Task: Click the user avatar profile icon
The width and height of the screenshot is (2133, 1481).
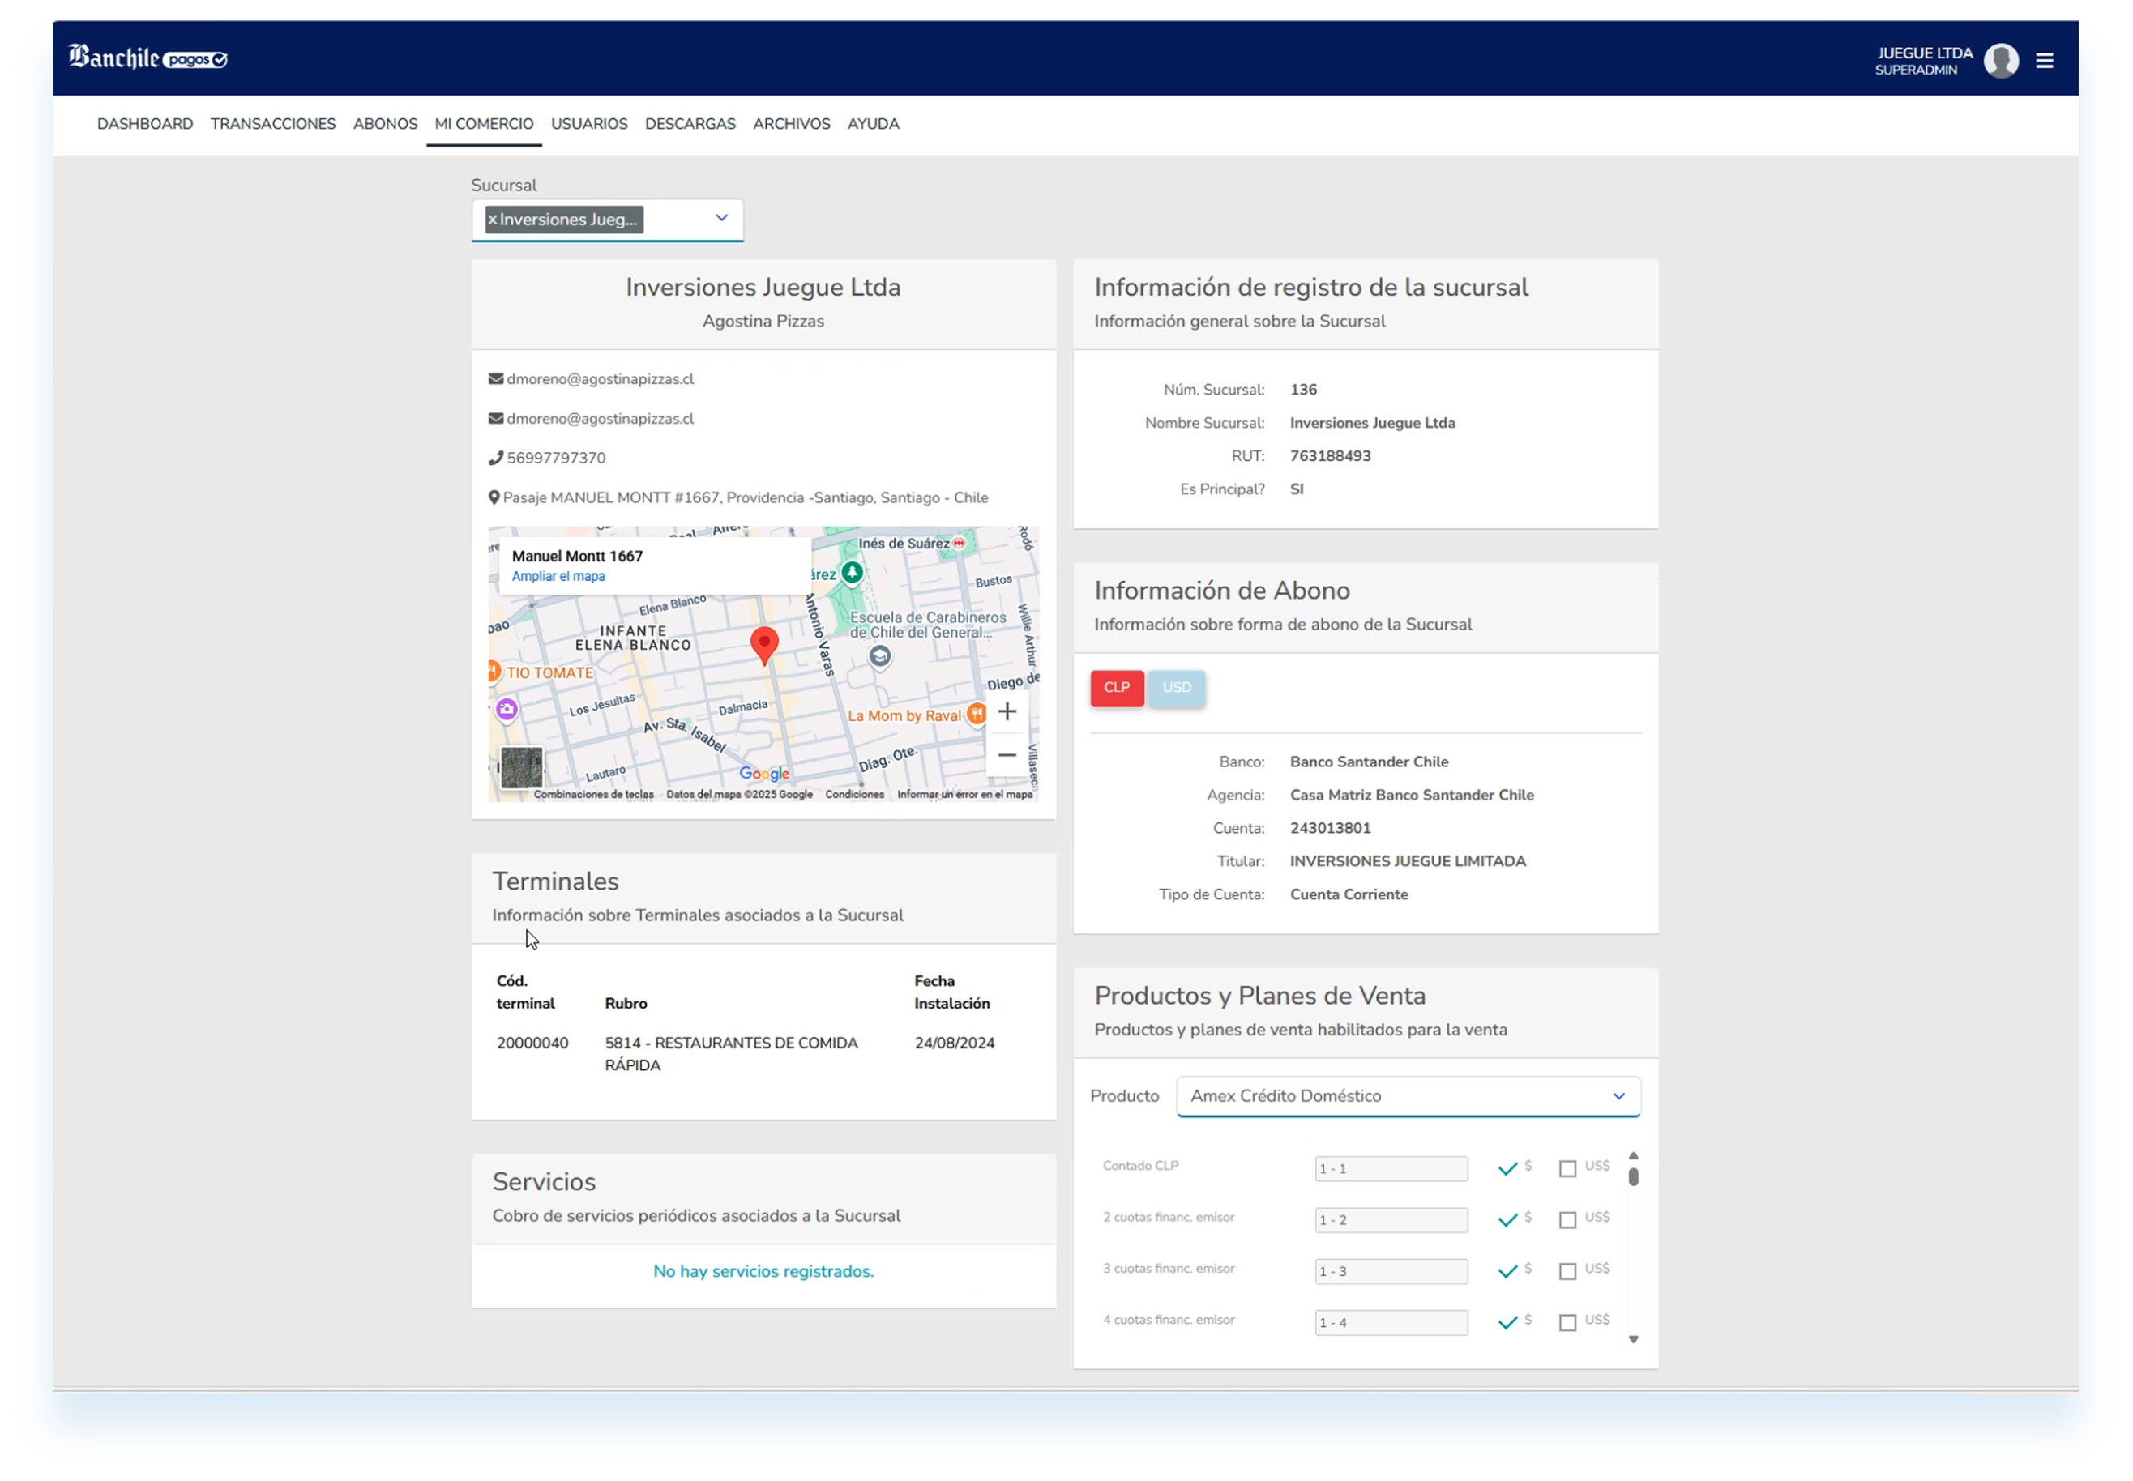Action: 2000,60
